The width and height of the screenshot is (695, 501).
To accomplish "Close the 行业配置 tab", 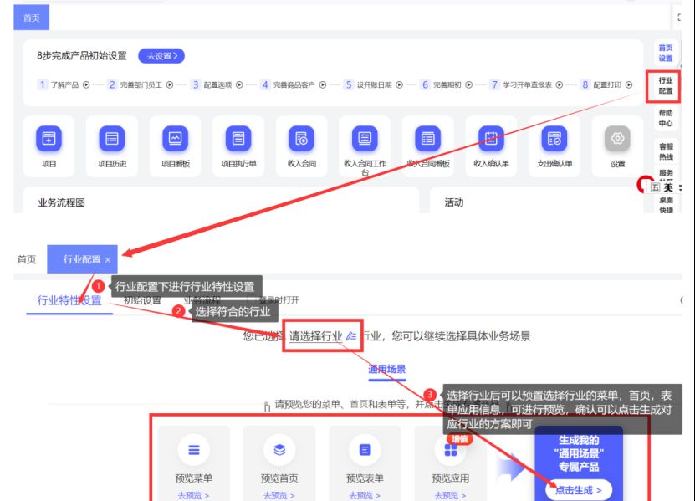I will tap(108, 260).
